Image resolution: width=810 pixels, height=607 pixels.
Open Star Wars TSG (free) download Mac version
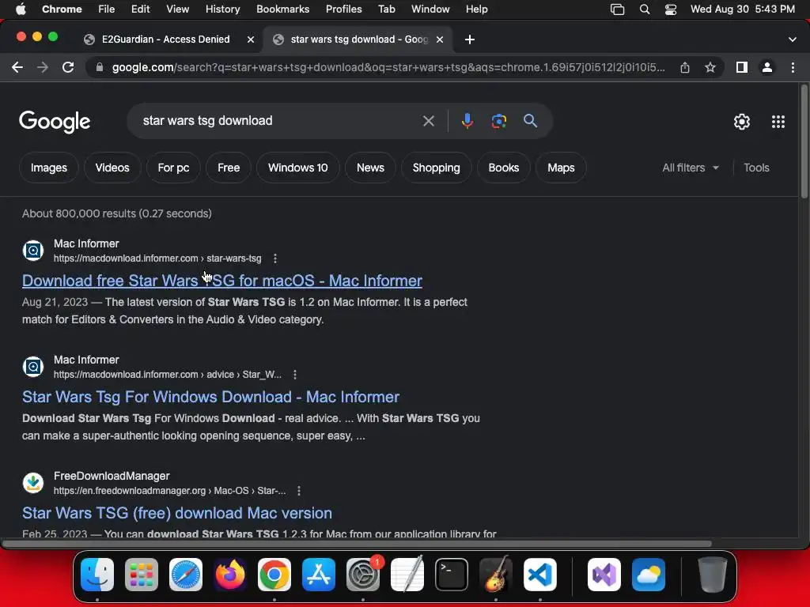pos(177,512)
